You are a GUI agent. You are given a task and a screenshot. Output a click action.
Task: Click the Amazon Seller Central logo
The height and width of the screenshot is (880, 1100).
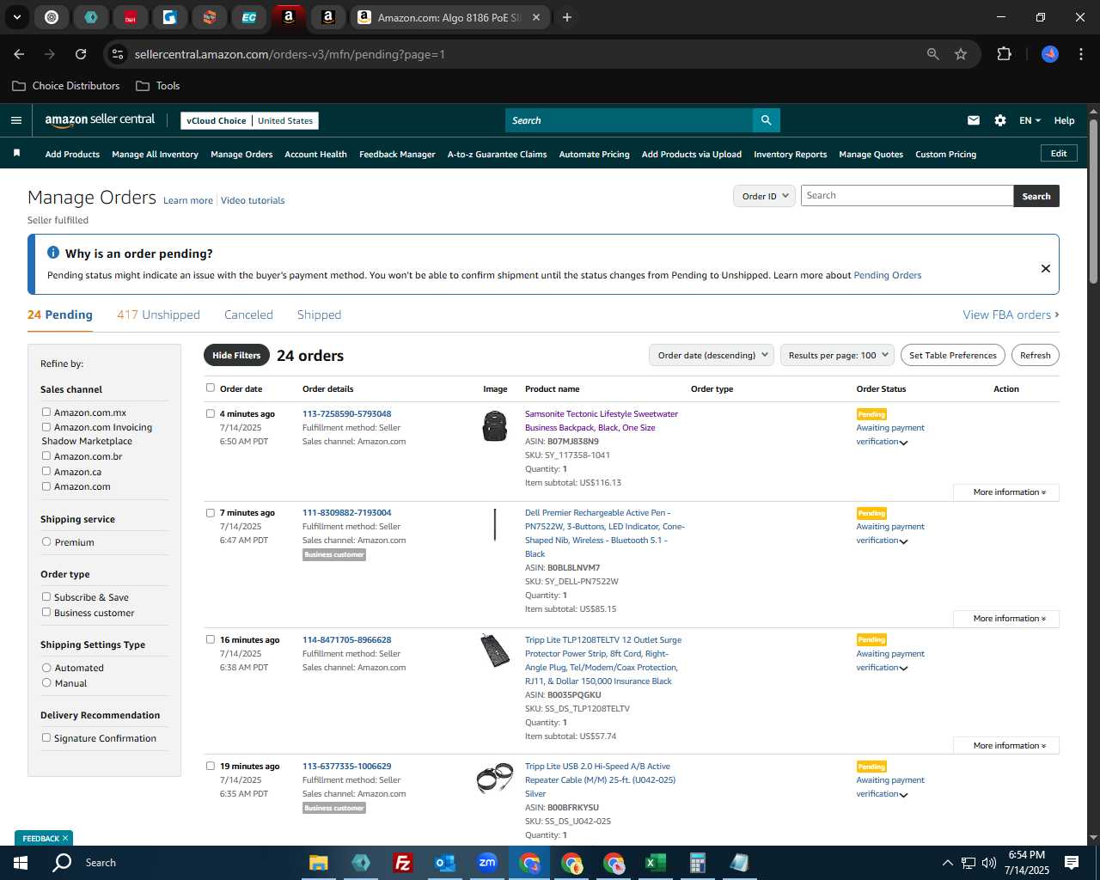tap(100, 120)
